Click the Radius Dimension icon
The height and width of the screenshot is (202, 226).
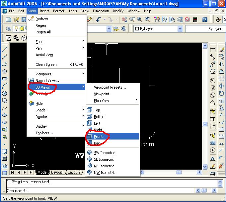tap(213, 81)
